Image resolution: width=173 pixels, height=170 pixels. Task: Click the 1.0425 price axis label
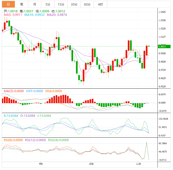click(162, 12)
